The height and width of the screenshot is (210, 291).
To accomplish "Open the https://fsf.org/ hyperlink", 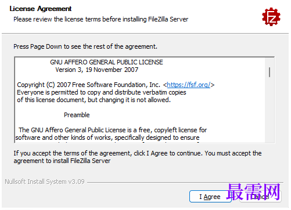I will [188, 85].
